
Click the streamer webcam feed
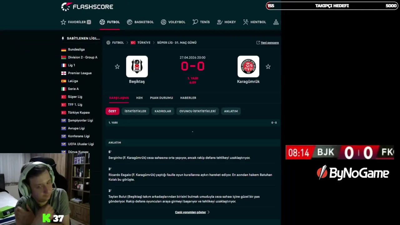[45, 189]
